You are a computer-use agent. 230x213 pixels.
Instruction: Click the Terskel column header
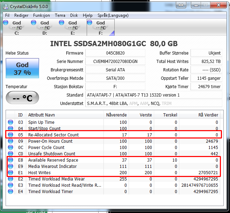point(167,115)
